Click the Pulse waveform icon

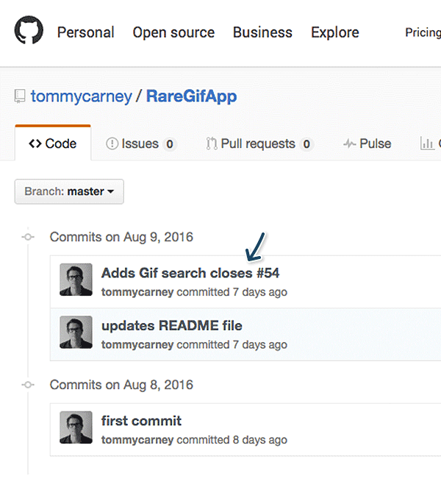(349, 144)
